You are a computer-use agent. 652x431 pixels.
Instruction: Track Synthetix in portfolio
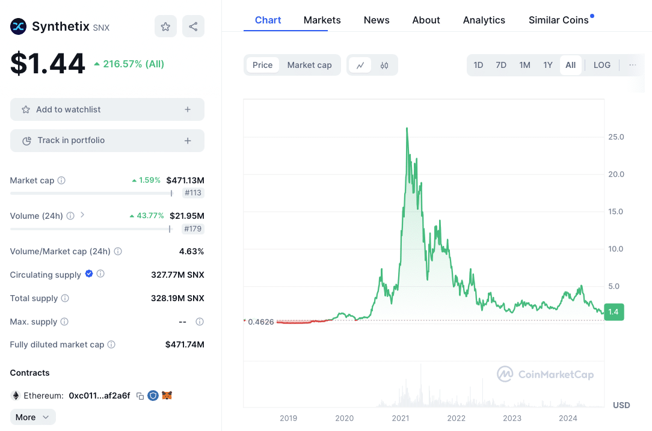tap(107, 141)
